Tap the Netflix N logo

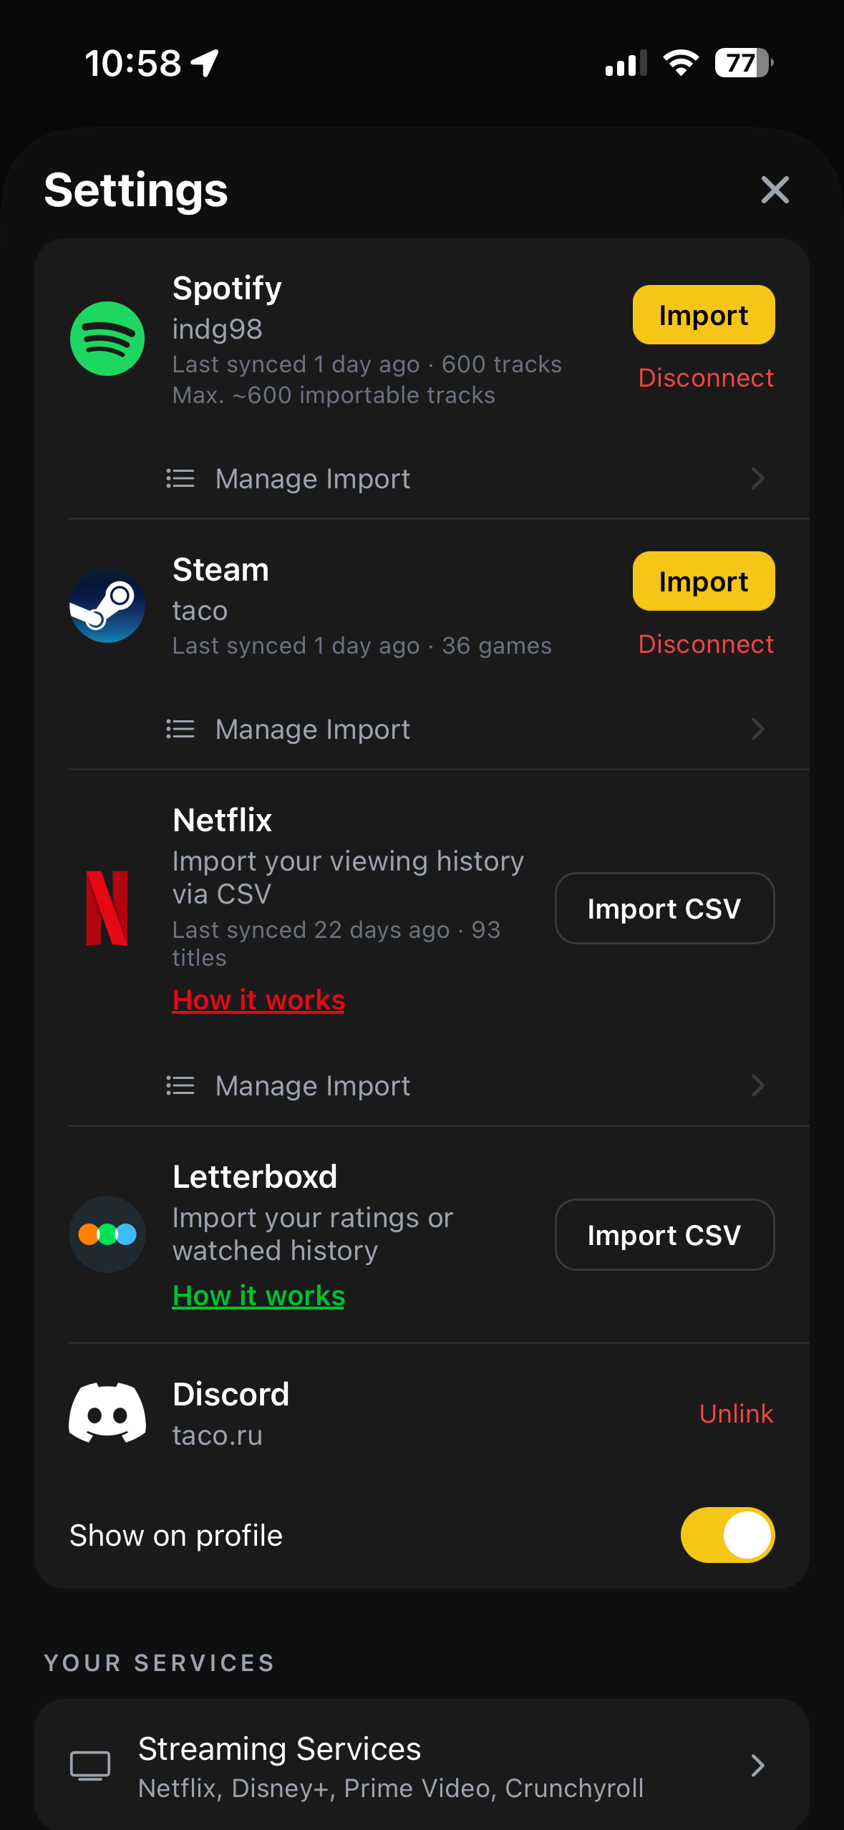(x=107, y=908)
